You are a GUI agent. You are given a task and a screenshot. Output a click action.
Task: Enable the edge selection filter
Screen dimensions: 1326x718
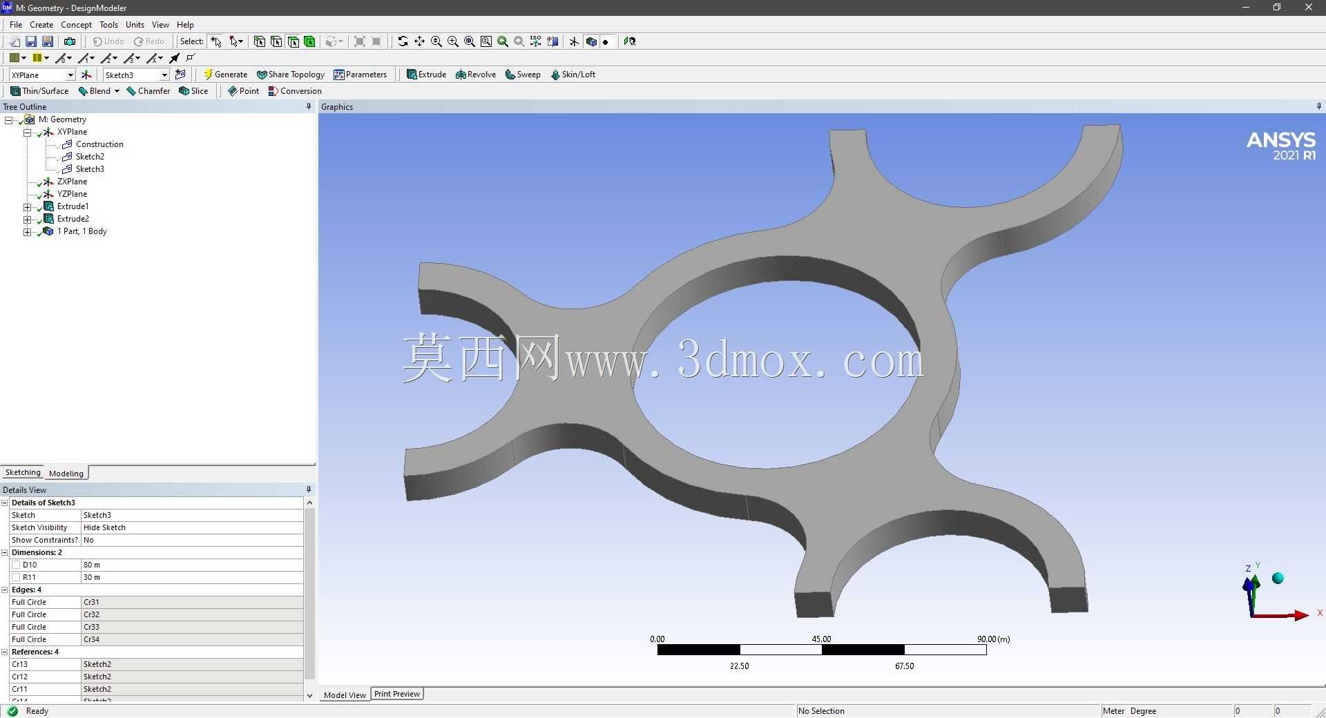tap(276, 41)
